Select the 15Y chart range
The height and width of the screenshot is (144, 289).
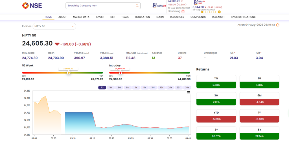pyautogui.click(x=162, y=88)
